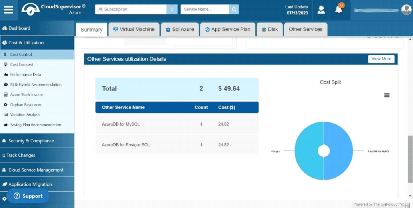The width and height of the screenshot is (413, 208).
Task: Focus the Service Name search field
Action: pyautogui.click(x=205, y=9)
